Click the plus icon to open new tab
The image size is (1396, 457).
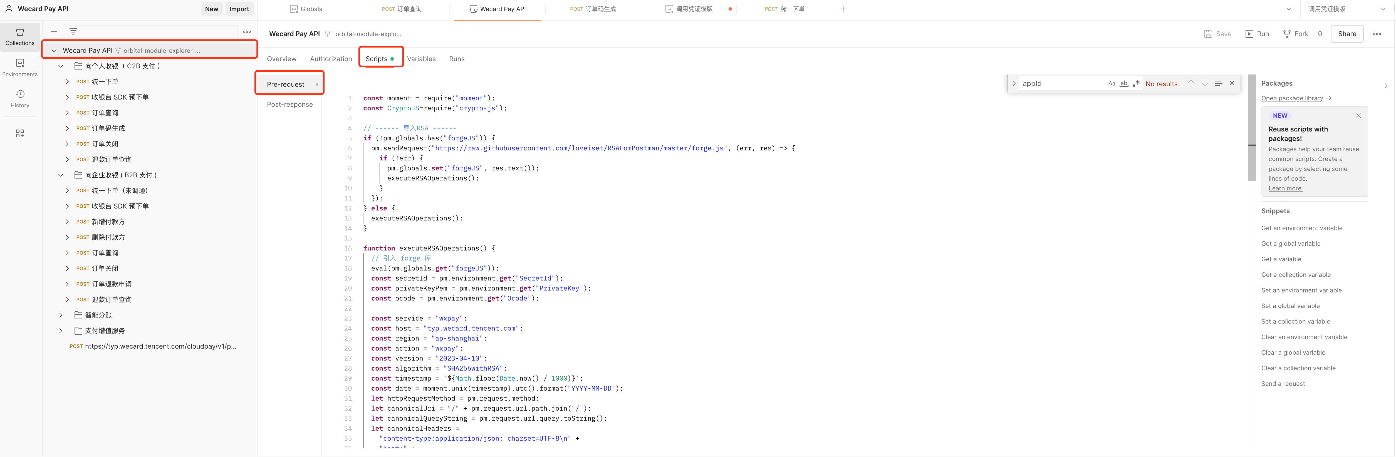pos(843,9)
